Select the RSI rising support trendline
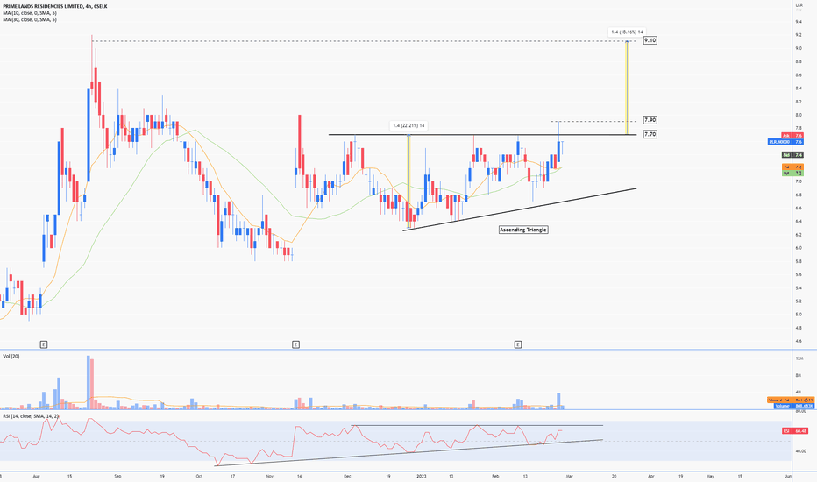817x482 pixels. point(408,452)
